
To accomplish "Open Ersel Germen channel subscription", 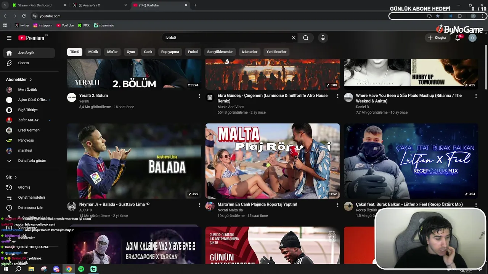I will point(29,130).
